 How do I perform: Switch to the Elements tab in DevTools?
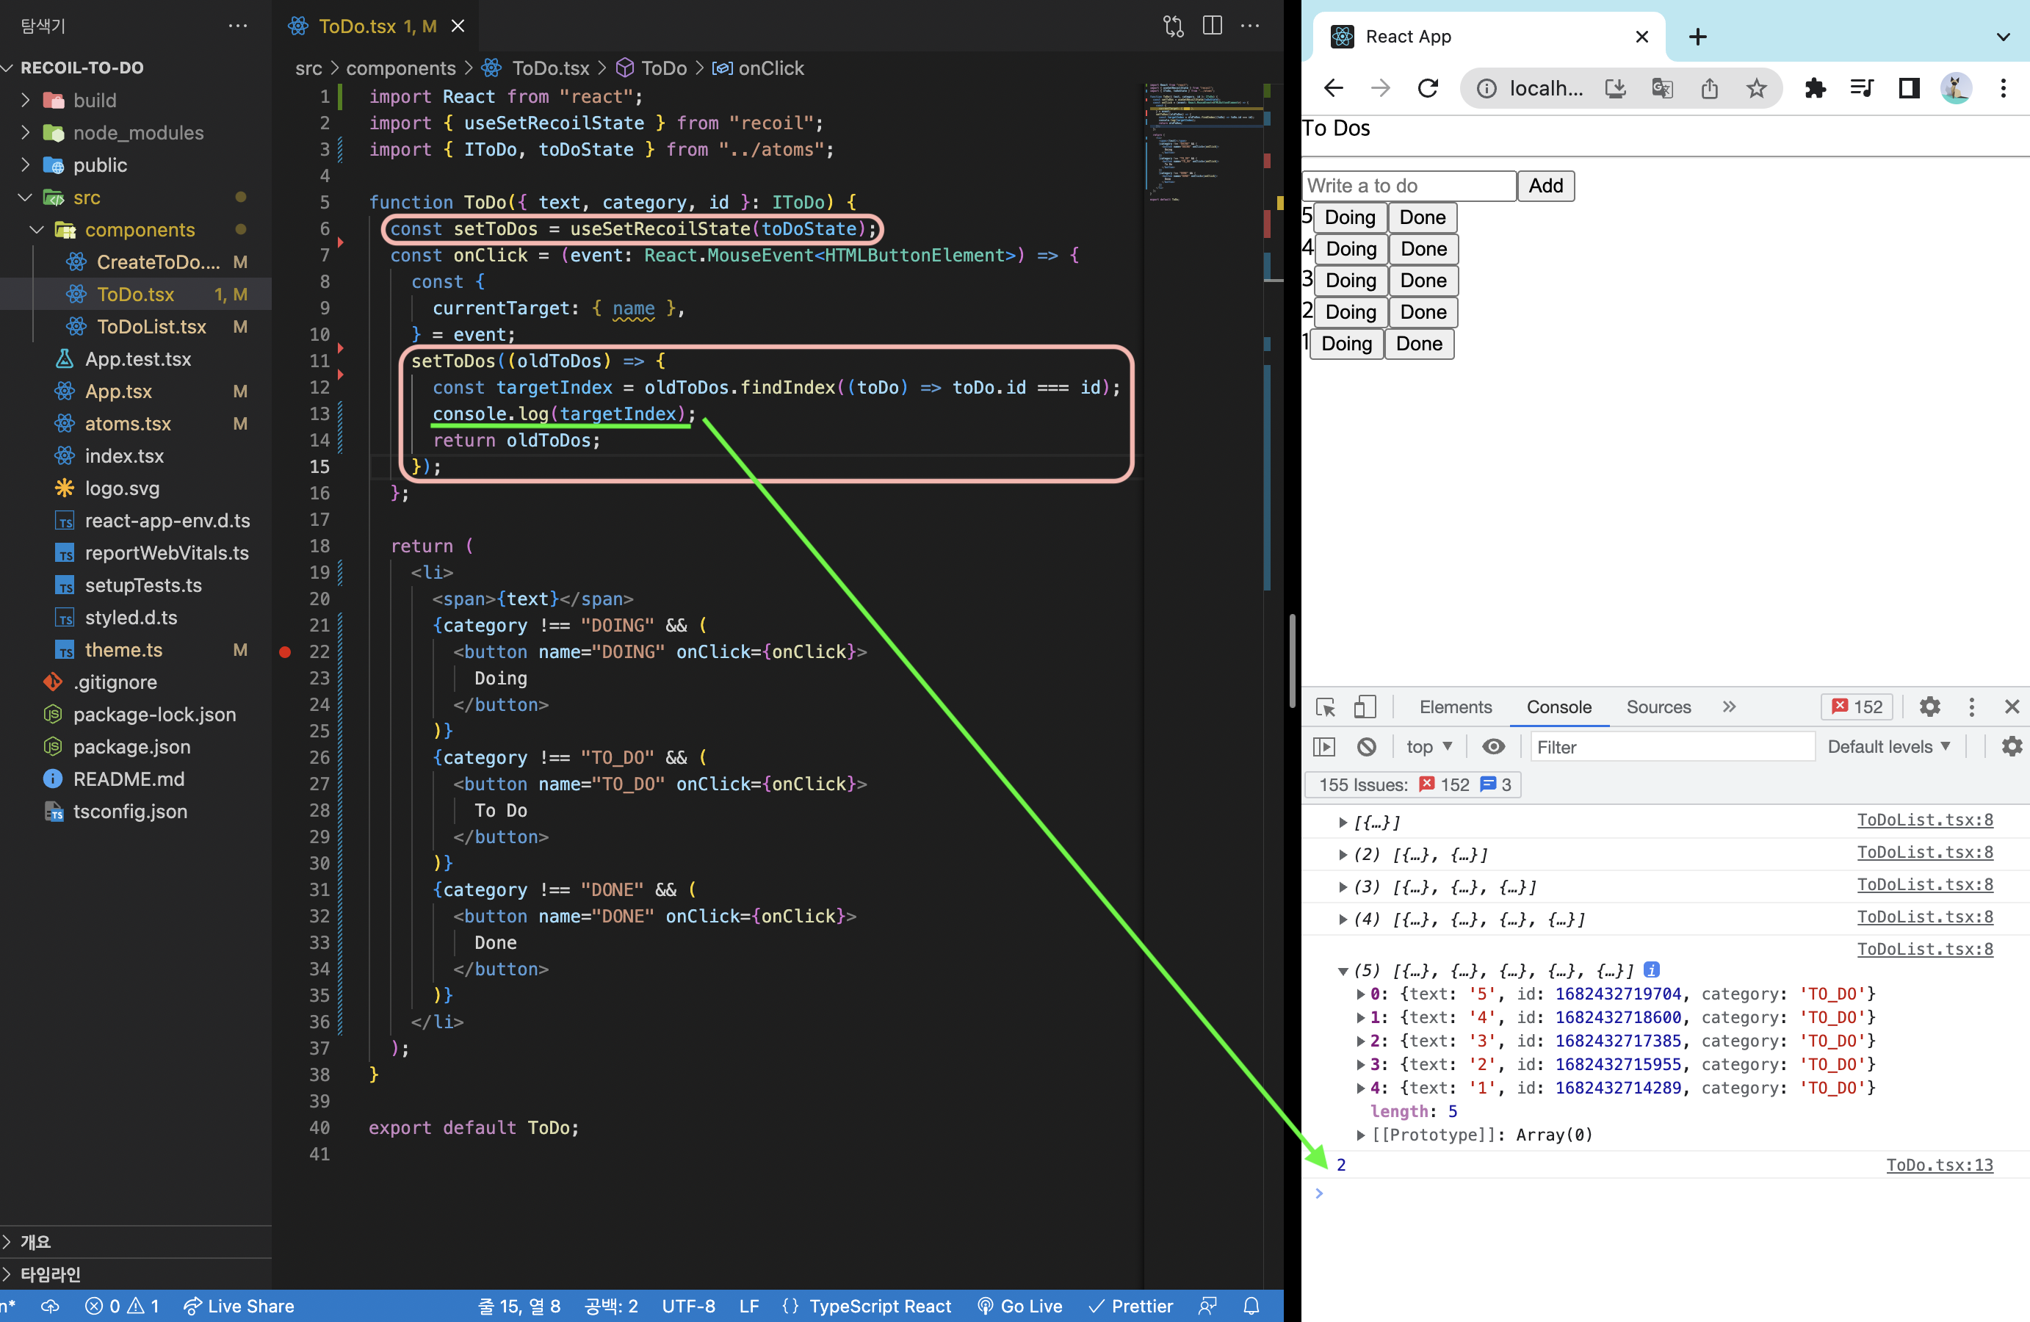(x=1455, y=707)
